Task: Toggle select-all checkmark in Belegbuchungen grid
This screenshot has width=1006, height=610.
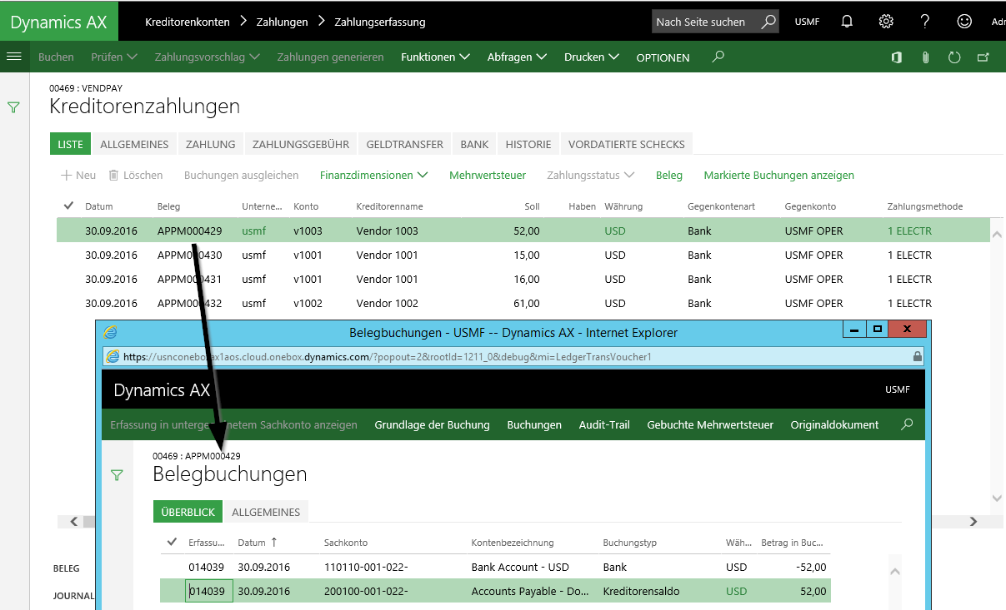Action: (x=173, y=542)
